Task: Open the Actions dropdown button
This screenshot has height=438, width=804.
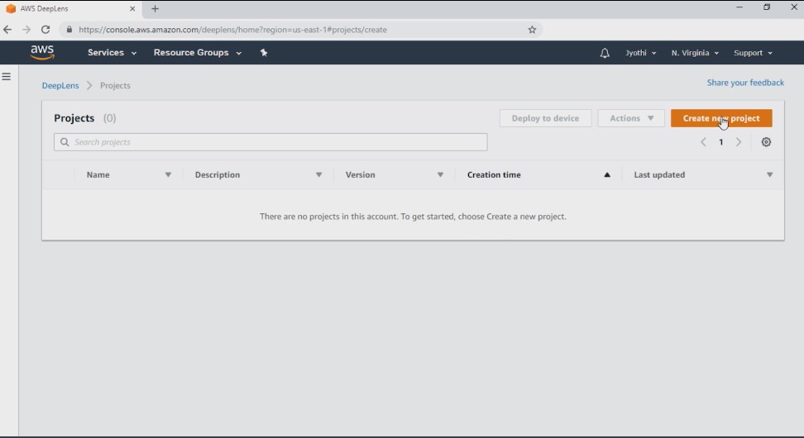Action: [x=630, y=118]
